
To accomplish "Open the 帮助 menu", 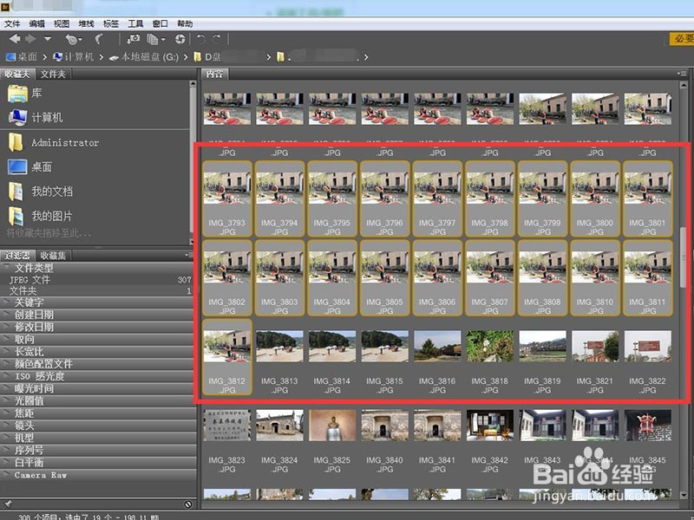I will [x=185, y=23].
